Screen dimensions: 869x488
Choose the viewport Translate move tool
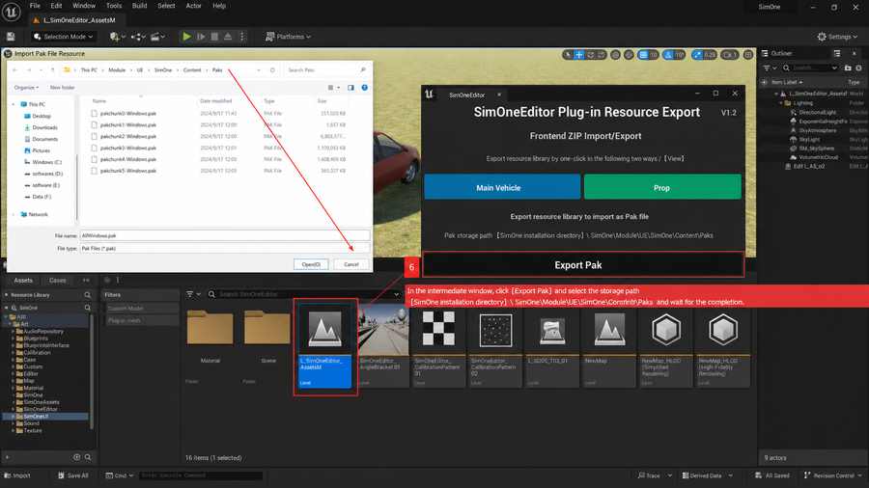pyautogui.click(x=578, y=54)
